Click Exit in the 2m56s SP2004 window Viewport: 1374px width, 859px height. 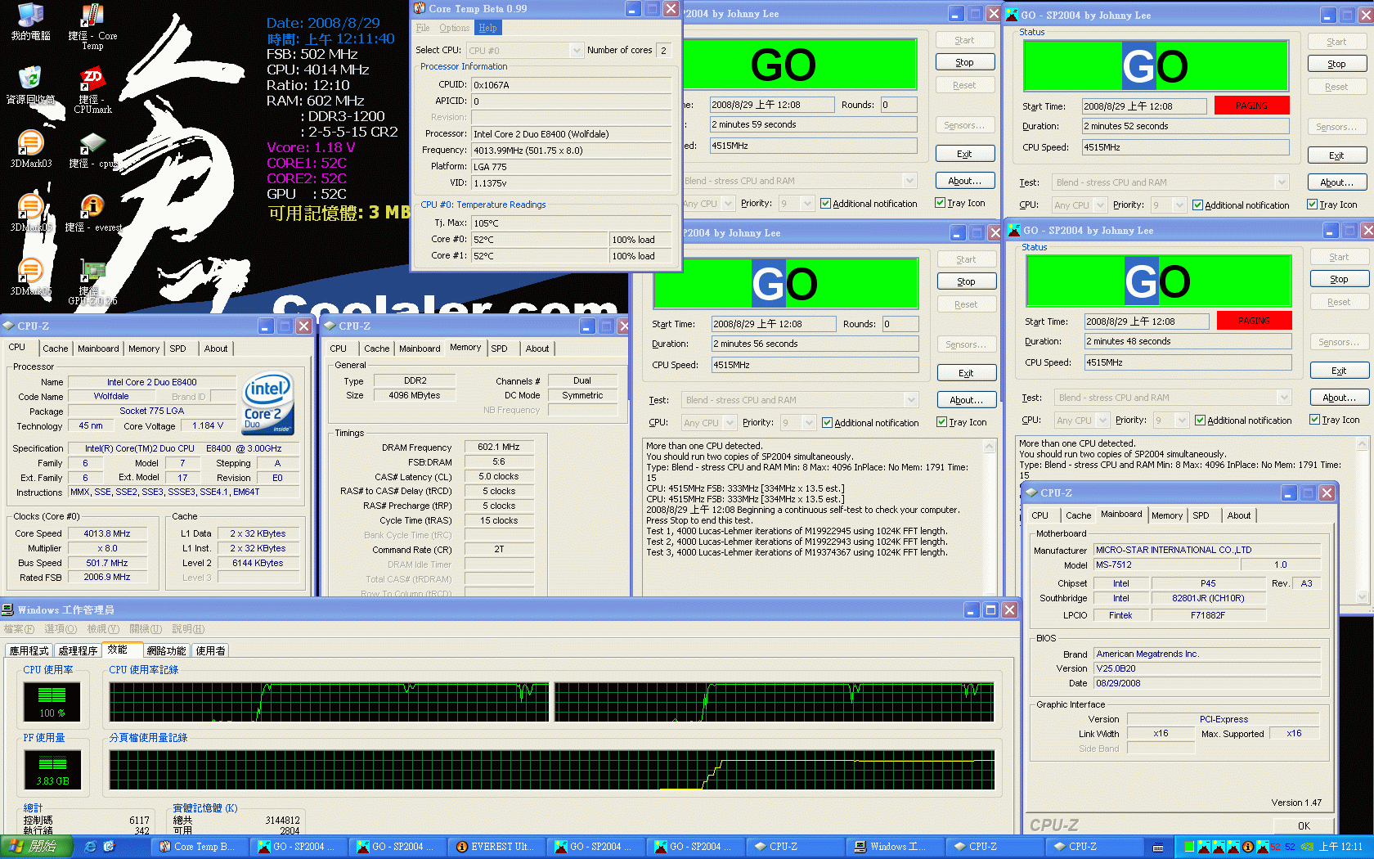pyautogui.click(x=966, y=373)
